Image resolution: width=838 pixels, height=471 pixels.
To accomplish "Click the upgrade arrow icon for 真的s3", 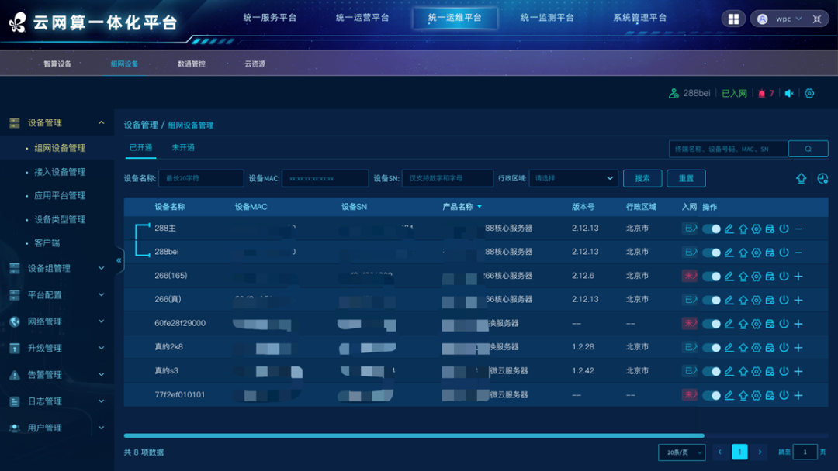I will (743, 372).
